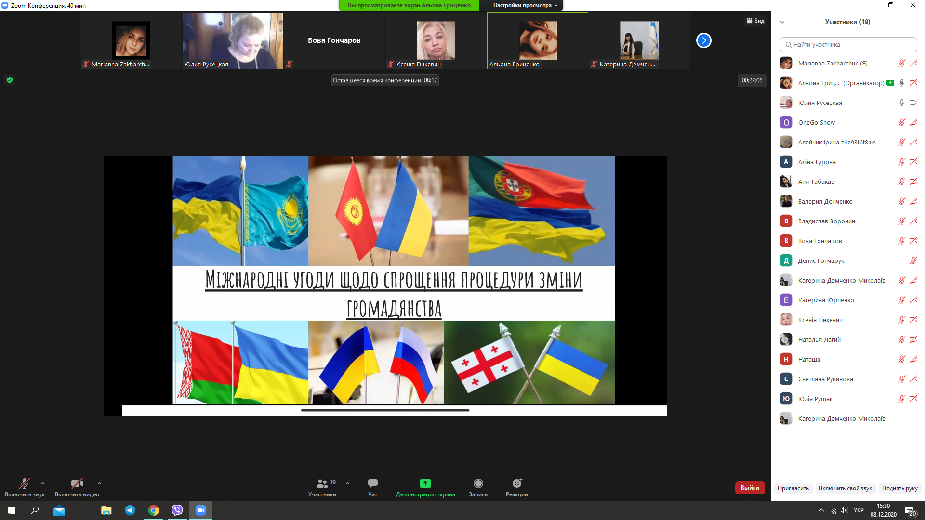Open the Chat panel icon
This screenshot has width=925, height=520.
point(372,483)
